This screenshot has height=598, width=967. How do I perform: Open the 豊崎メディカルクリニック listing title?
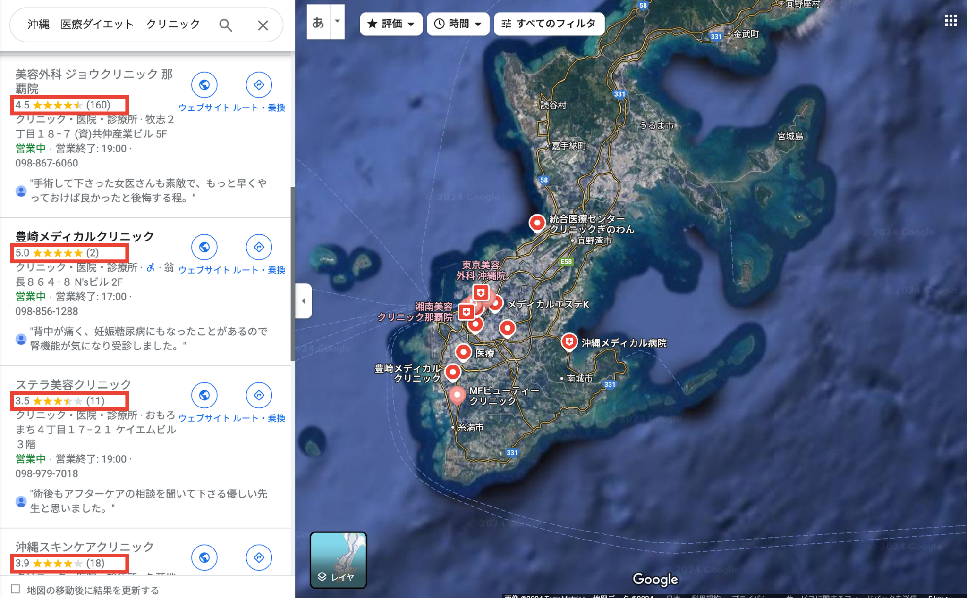click(x=85, y=236)
